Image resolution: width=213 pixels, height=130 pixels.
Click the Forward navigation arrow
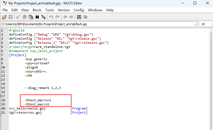(71, 17)
